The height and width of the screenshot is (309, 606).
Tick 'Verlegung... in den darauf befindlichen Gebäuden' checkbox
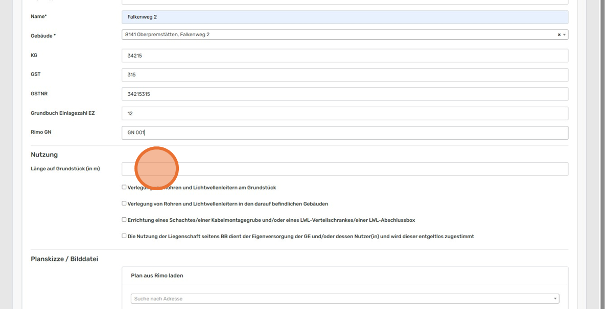tap(124, 203)
